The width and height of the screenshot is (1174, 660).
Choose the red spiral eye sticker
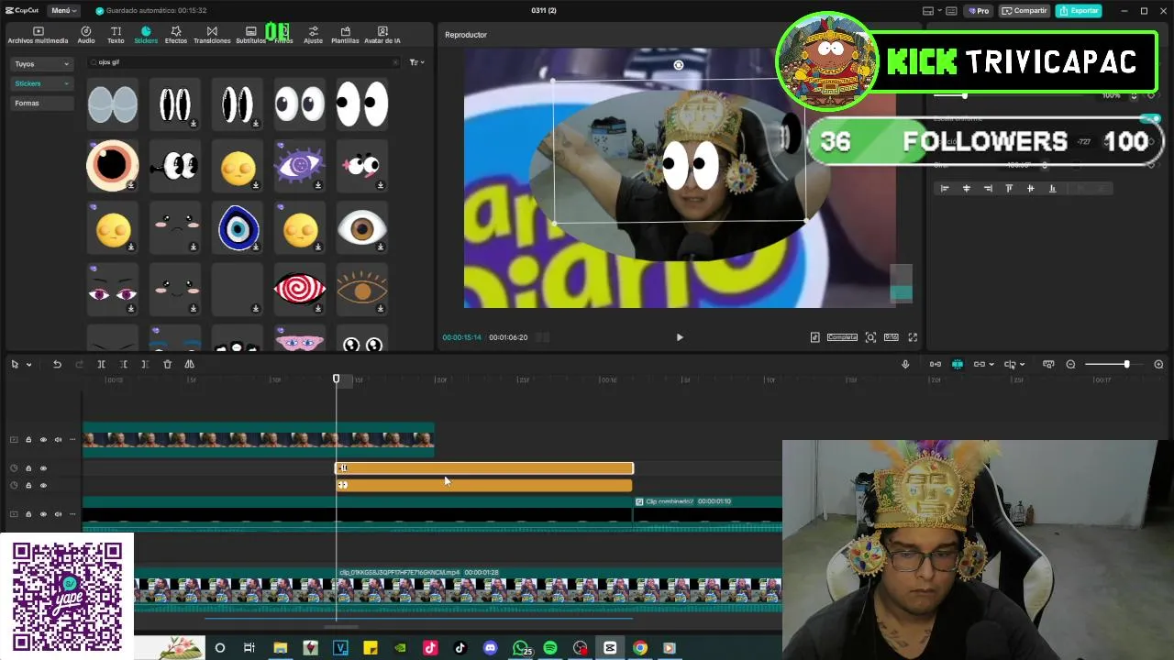(300, 289)
